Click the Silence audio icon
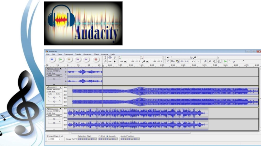 click(187, 61)
